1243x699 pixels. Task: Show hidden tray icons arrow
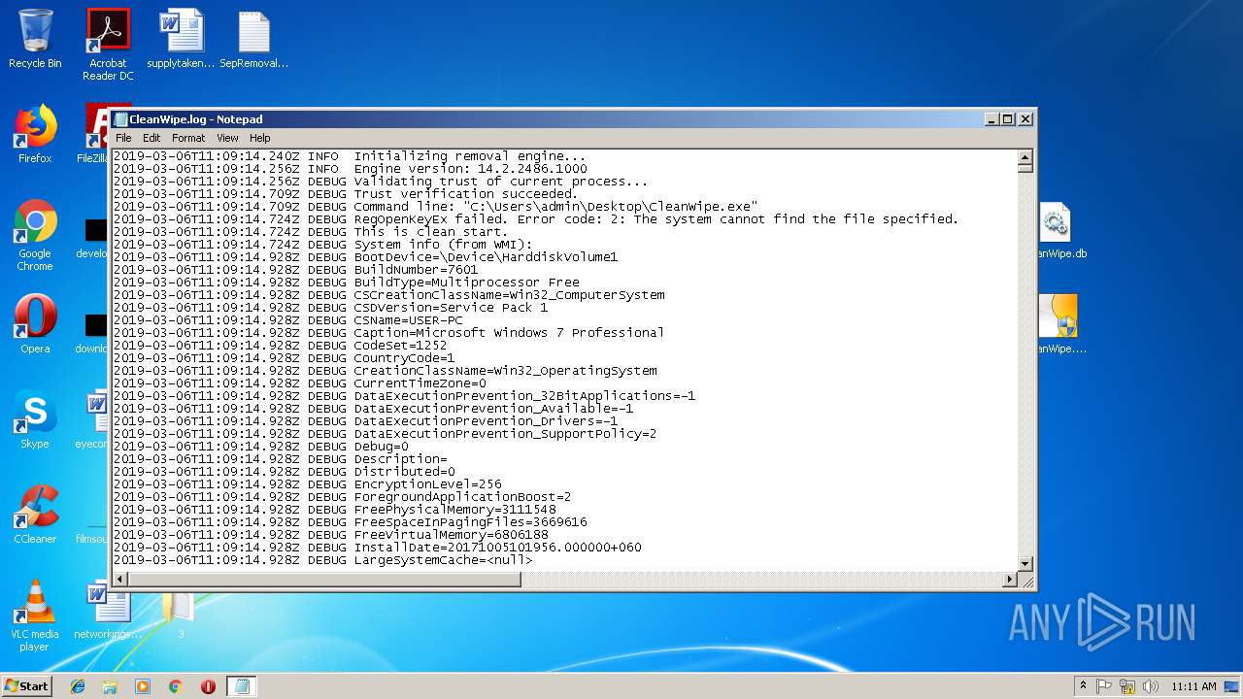pyautogui.click(x=1083, y=686)
